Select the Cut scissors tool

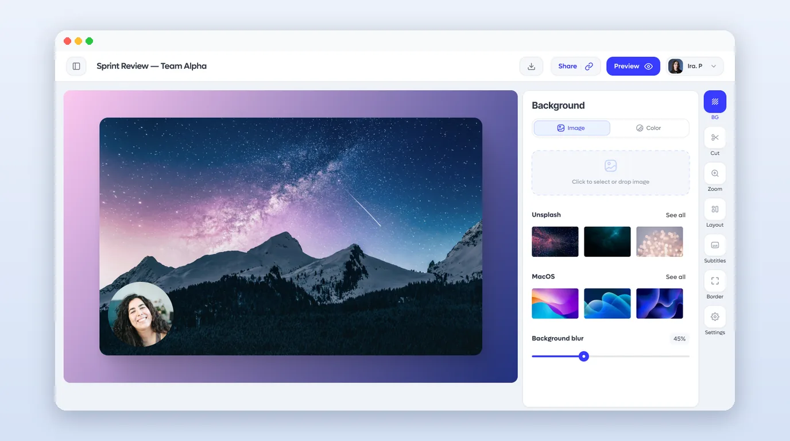point(715,137)
